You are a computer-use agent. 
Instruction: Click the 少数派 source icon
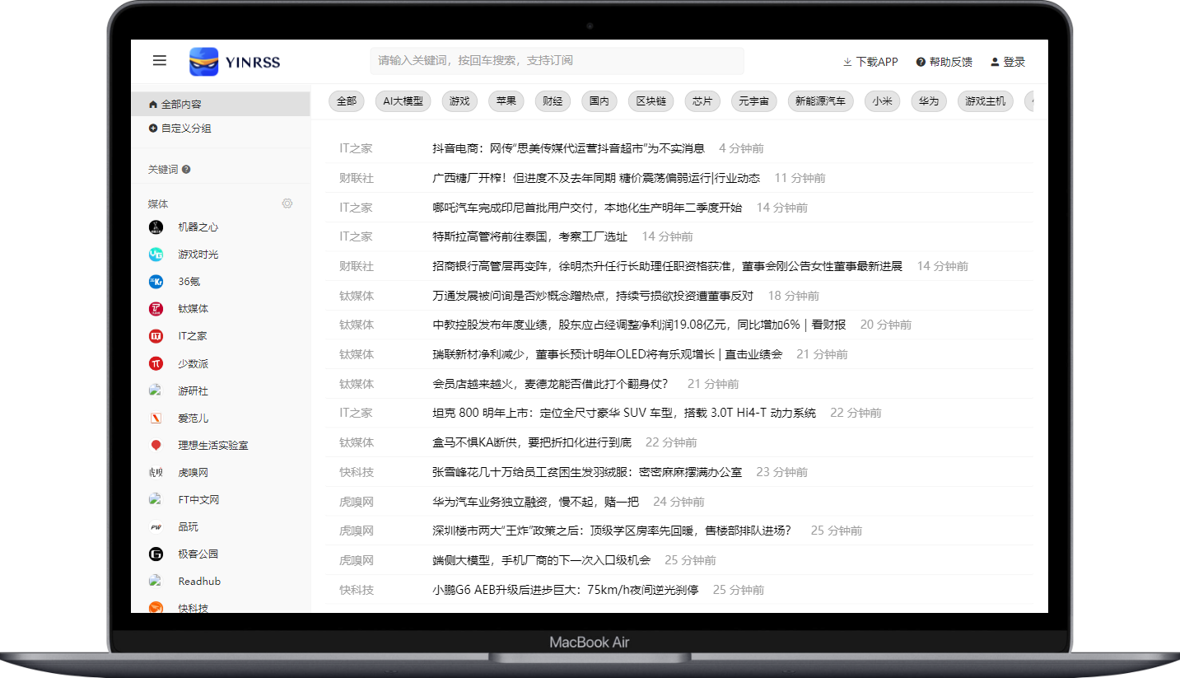[156, 363]
